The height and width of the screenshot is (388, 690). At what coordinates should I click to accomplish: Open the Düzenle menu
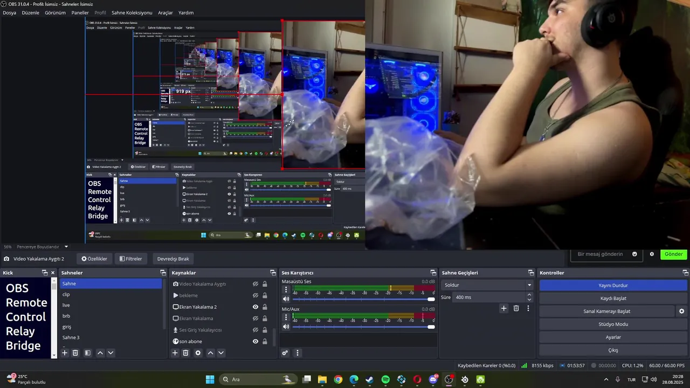coord(30,12)
